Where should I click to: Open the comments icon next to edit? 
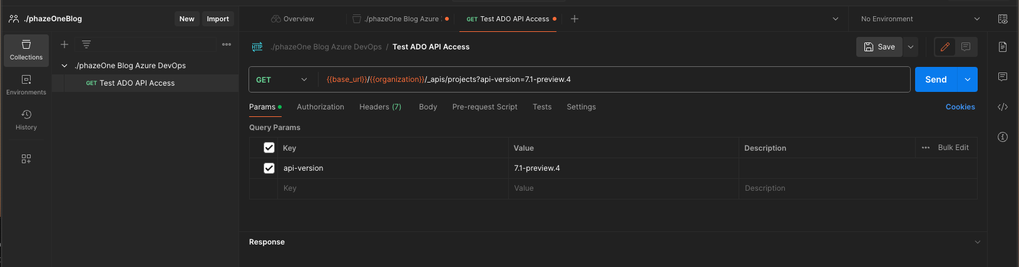tap(966, 47)
